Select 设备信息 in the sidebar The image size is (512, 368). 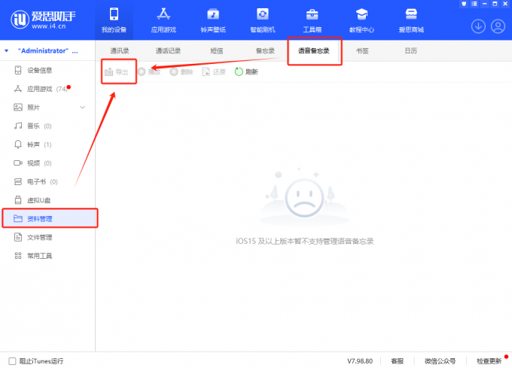tap(47, 70)
